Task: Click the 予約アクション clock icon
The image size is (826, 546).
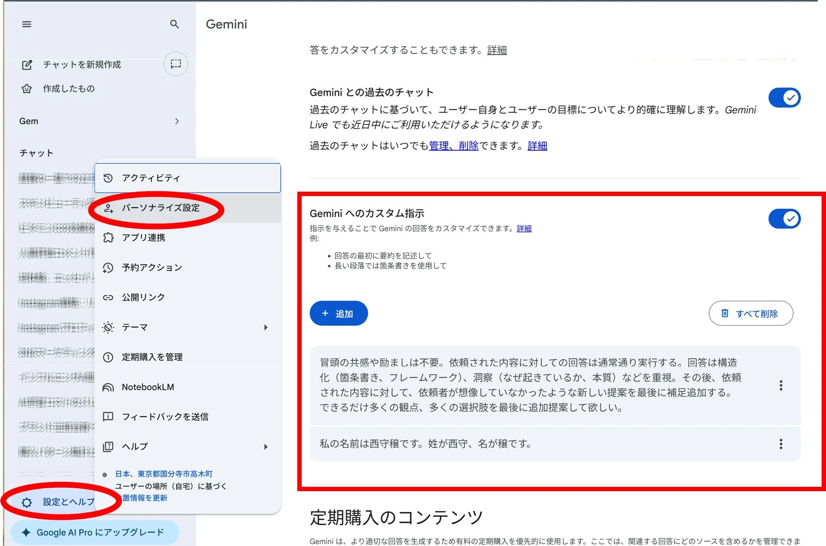Action: [x=108, y=267]
